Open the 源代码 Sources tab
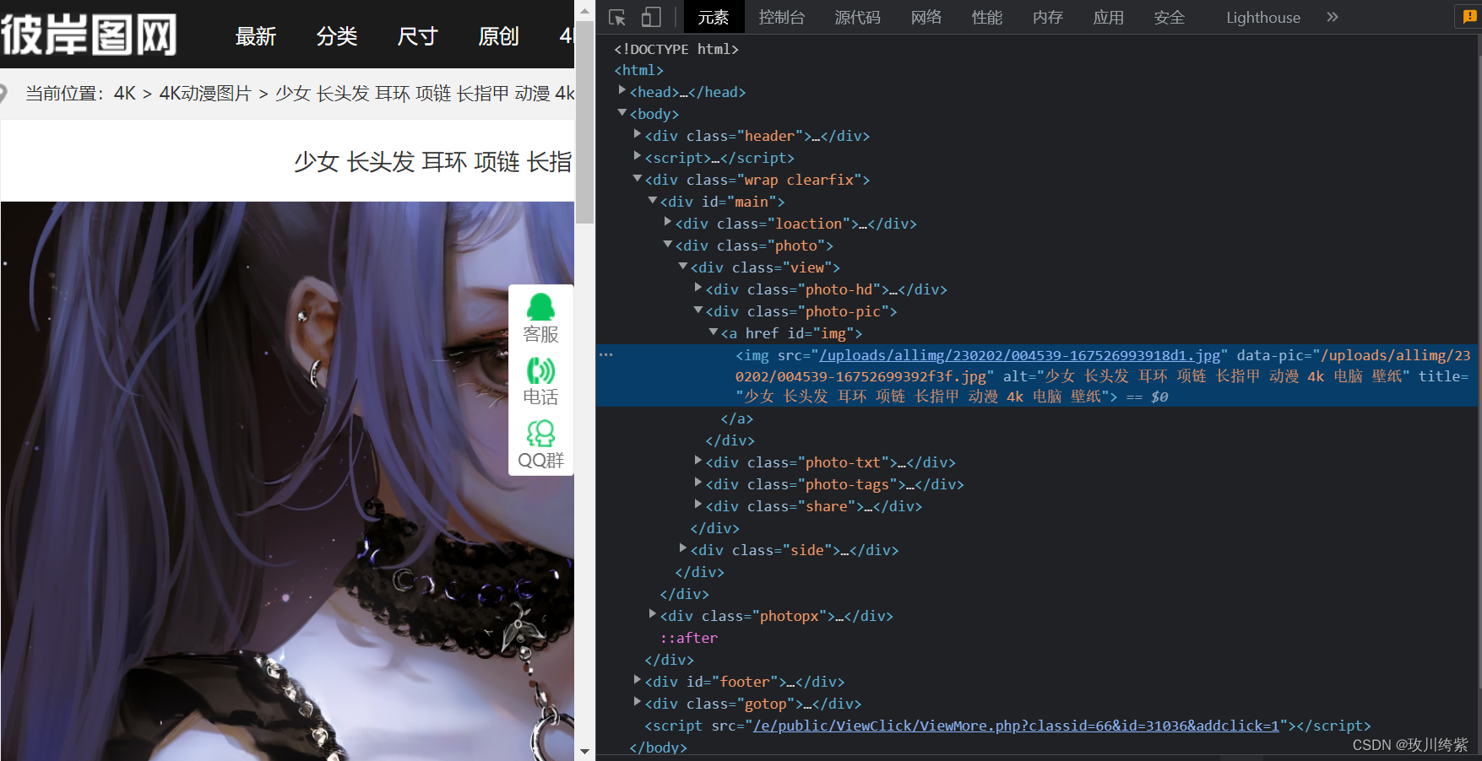Screen dimensions: 1482x761 [857, 17]
